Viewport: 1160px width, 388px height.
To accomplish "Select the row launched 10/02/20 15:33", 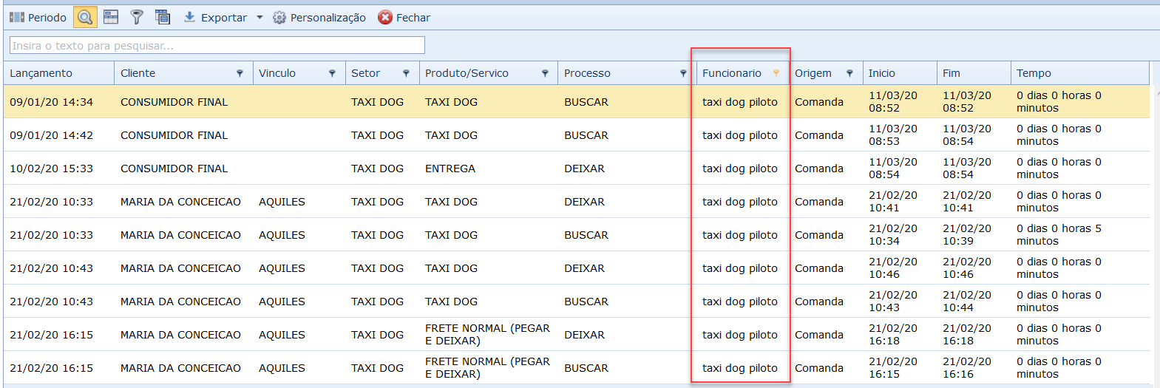I will click(x=577, y=169).
